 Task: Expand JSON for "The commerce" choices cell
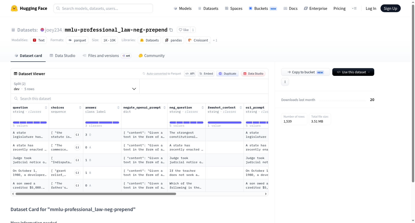(77, 147)
